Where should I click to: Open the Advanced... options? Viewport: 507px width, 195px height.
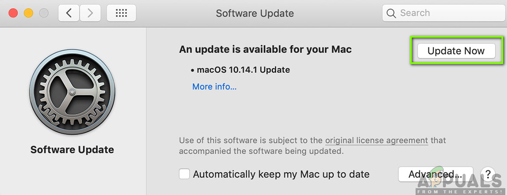point(435,174)
